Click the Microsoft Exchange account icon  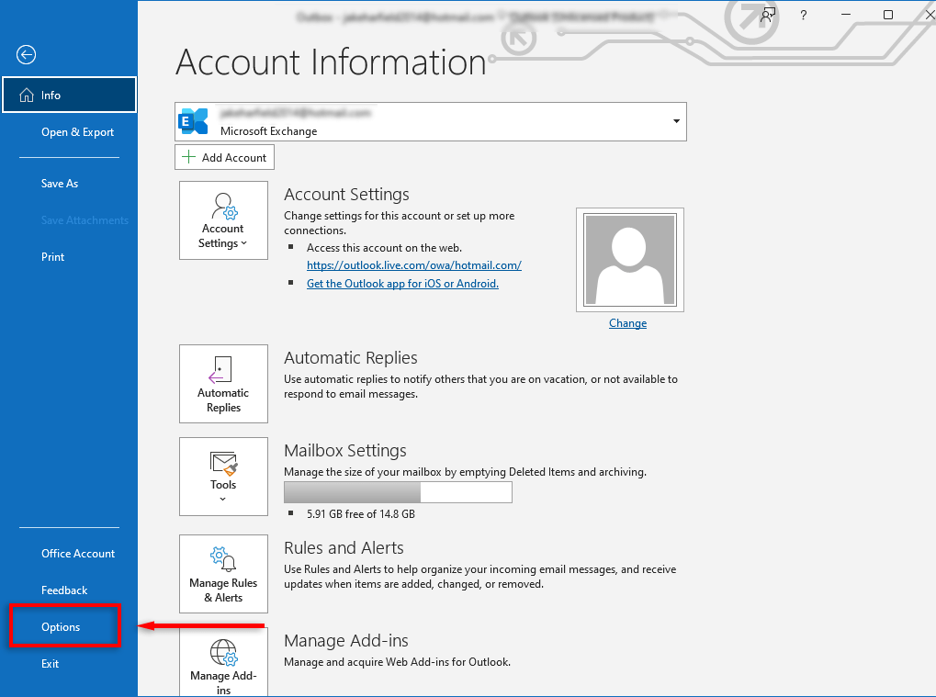(x=194, y=121)
